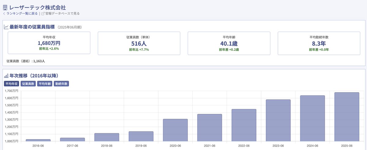The height and width of the screenshot is (150, 367).
Task: Click the building icon beside レーザーテック株式会社
Action: coord(5,7)
